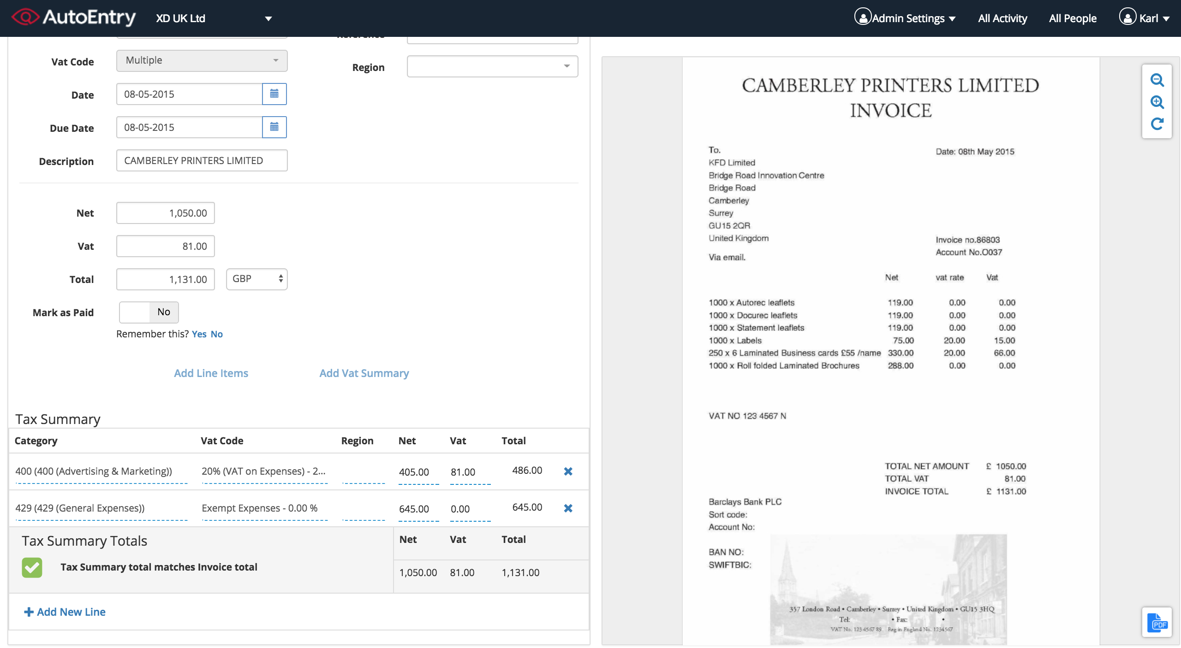The width and height of the screenshot is (1181, 648).
Task: Click the Add Line Items link
Action: click(211, 373)
